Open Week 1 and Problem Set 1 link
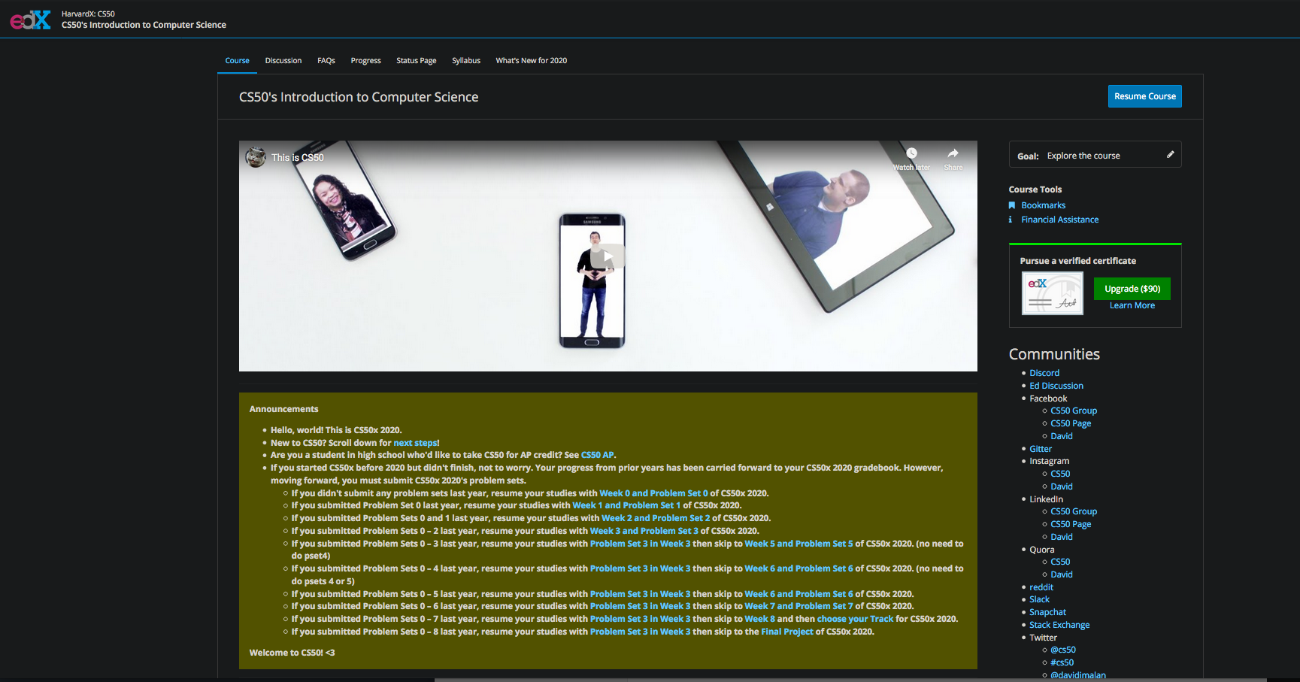Screen dimensions: 1300x682 (x=626, y=505)
